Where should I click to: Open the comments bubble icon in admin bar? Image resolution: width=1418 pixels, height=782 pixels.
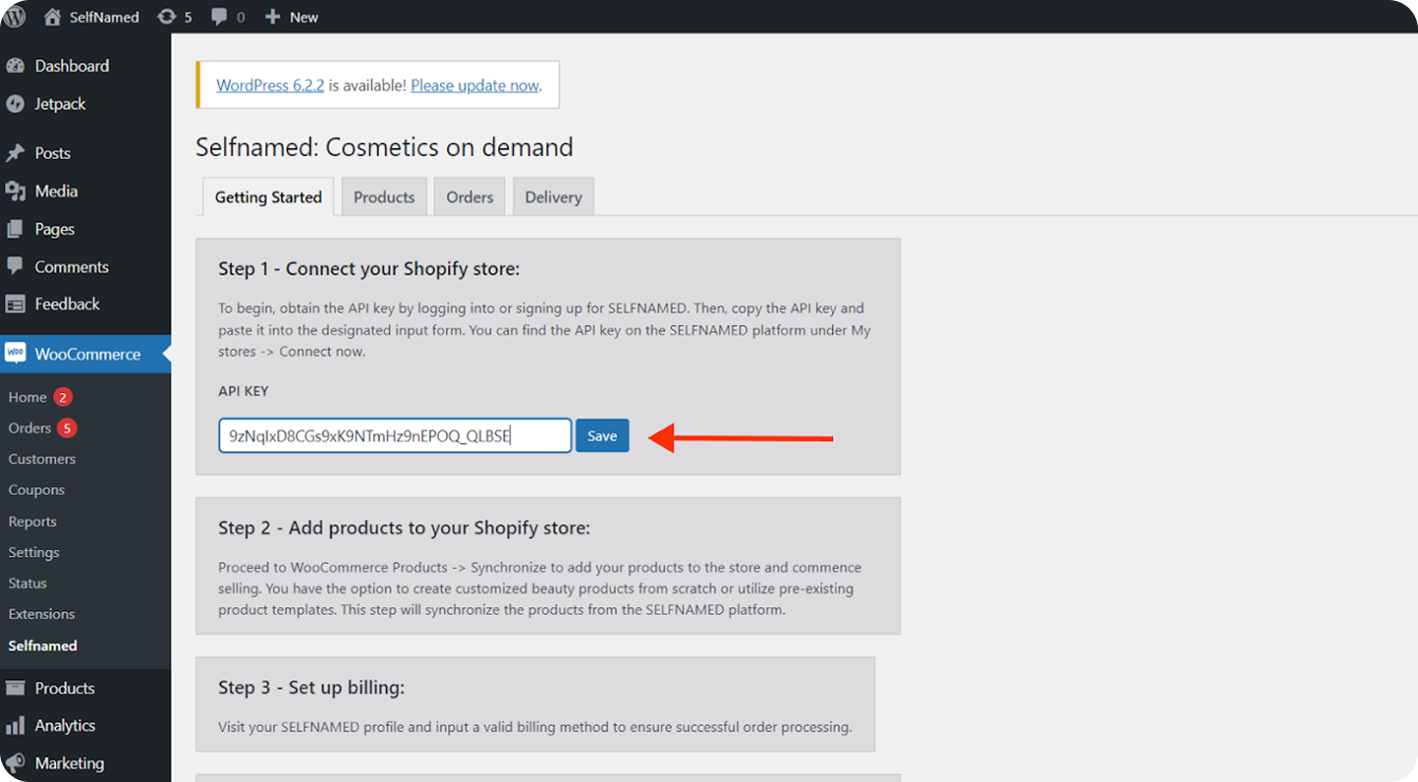tap(219, 17)
